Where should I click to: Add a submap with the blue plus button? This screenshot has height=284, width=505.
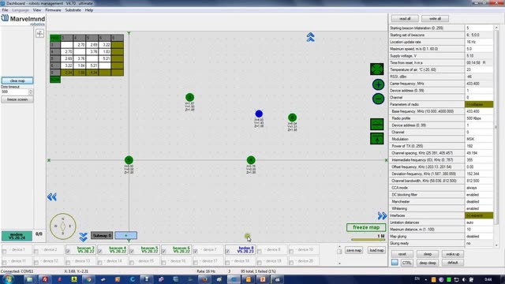(x=126, y=236)
